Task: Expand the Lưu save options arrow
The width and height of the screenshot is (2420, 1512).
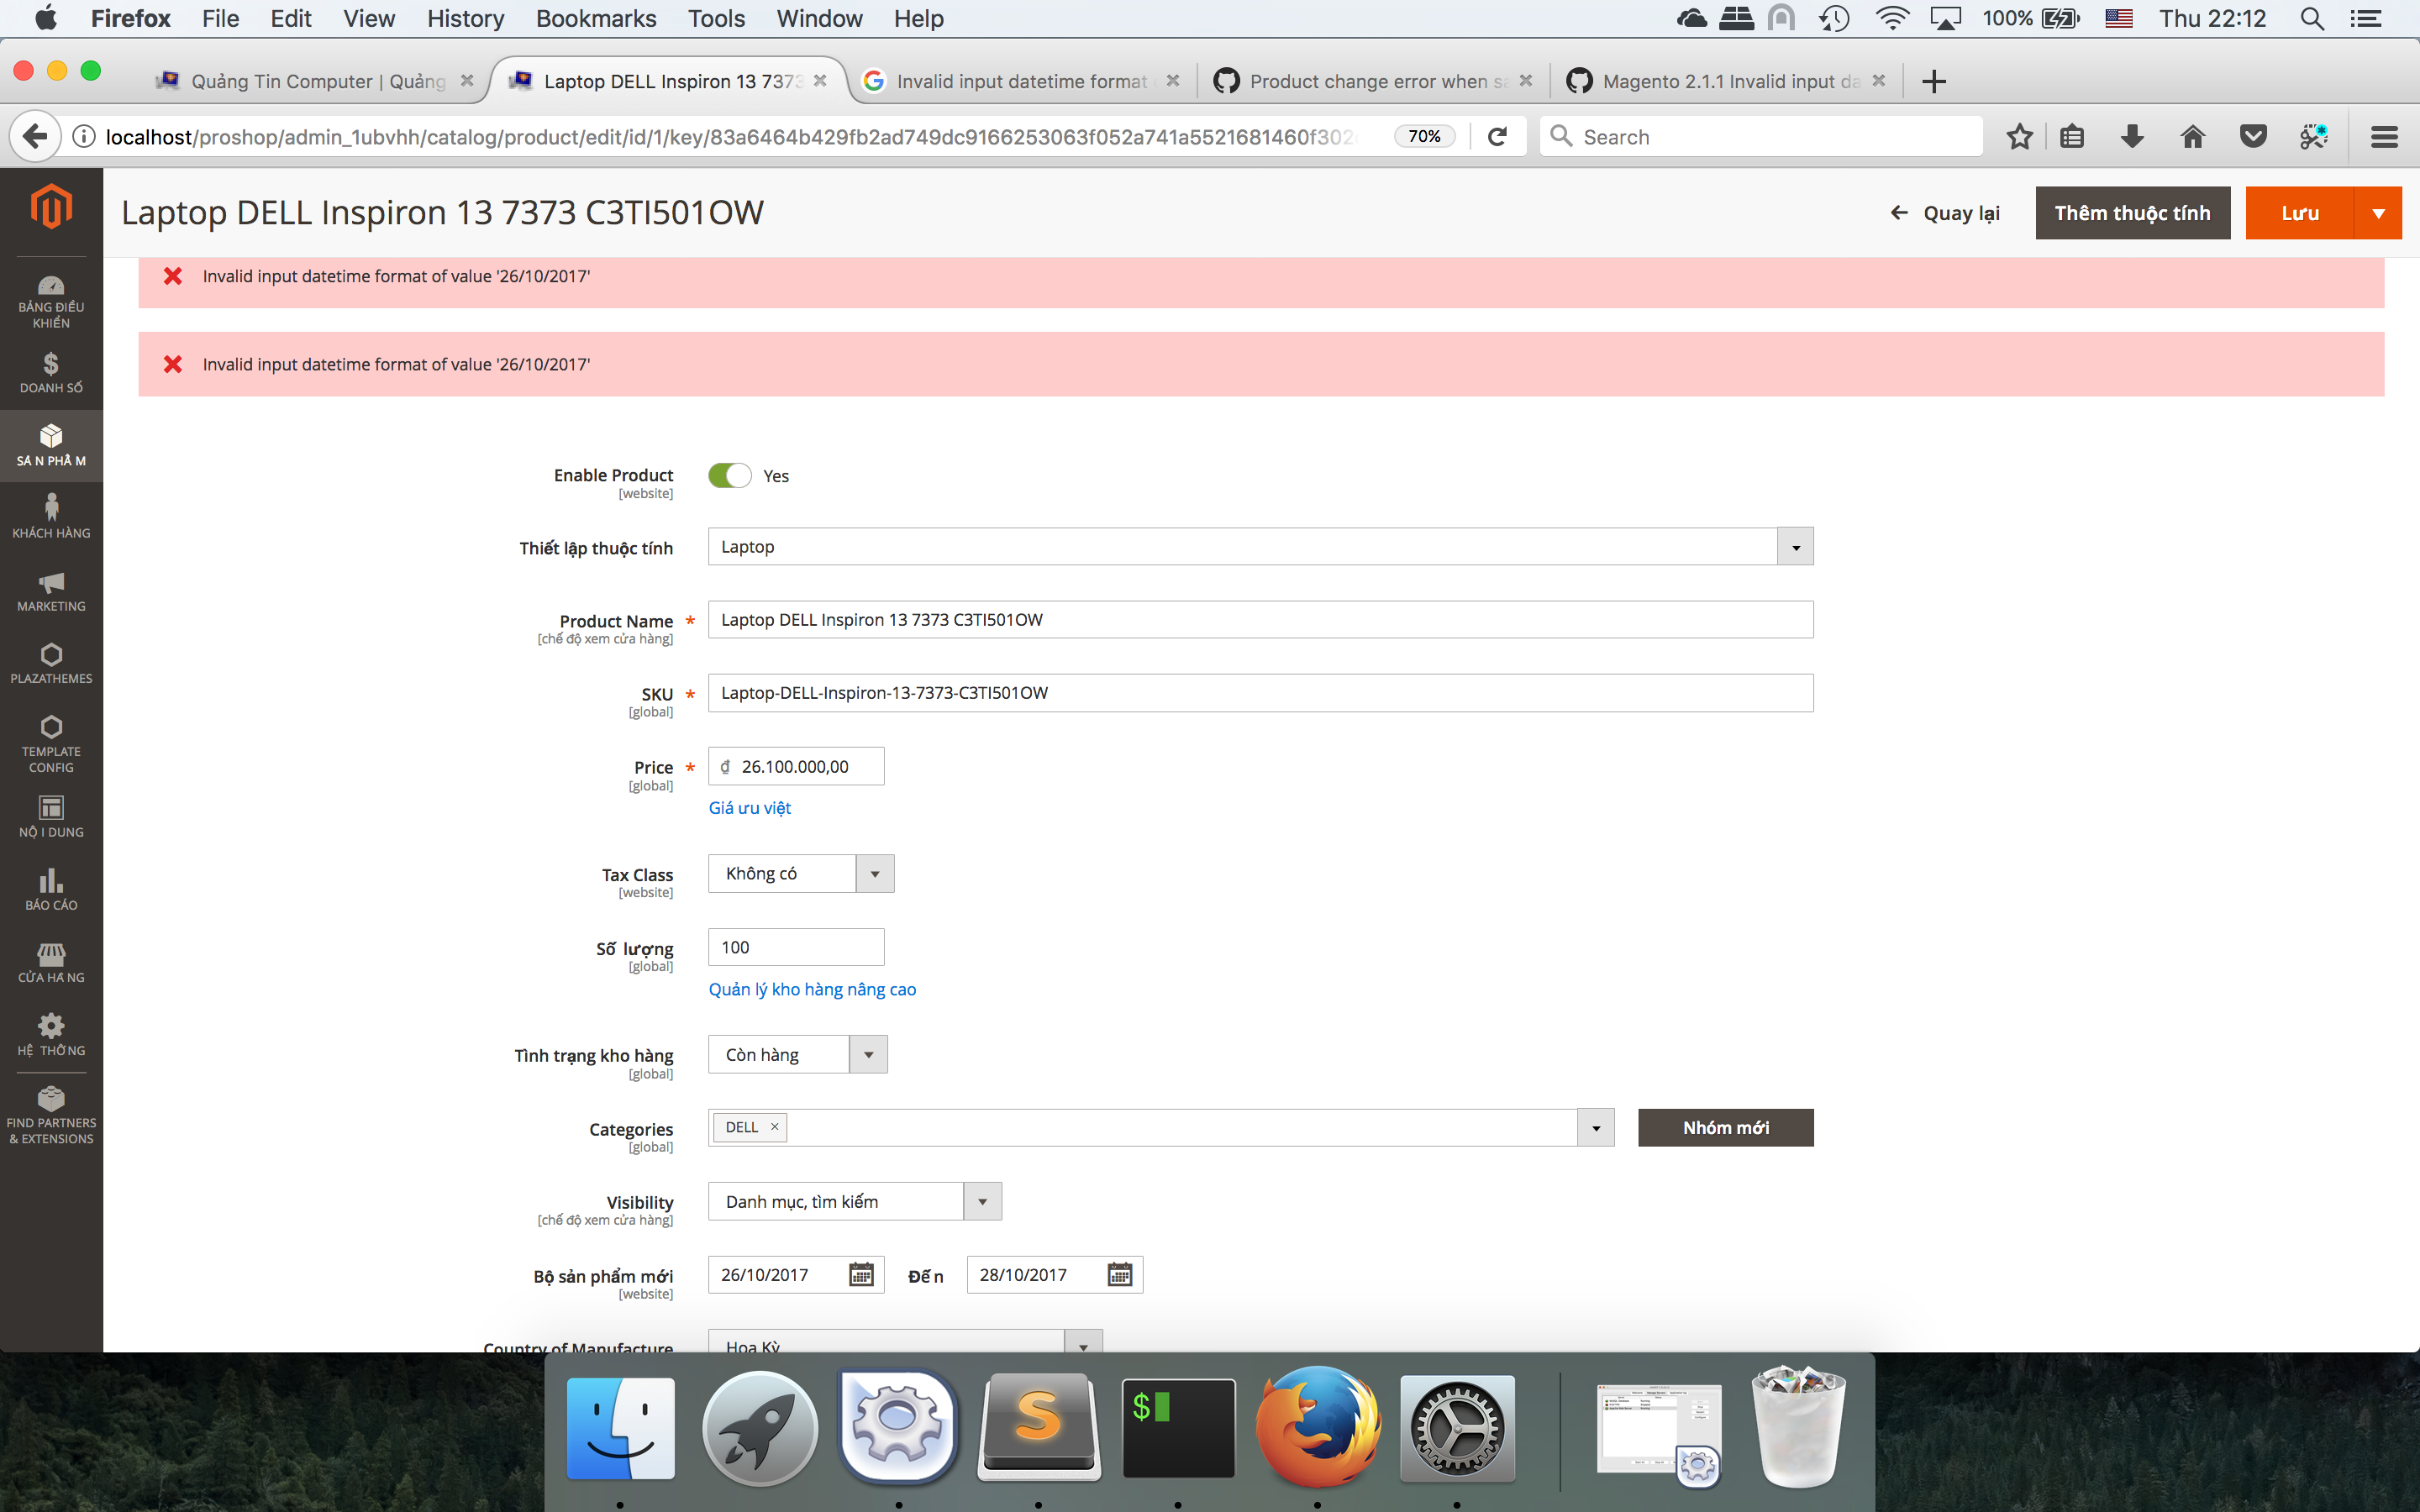Action: tap(2378, 213)
